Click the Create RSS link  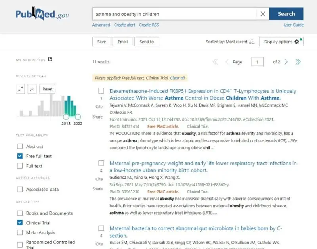[x=149, y=25]
